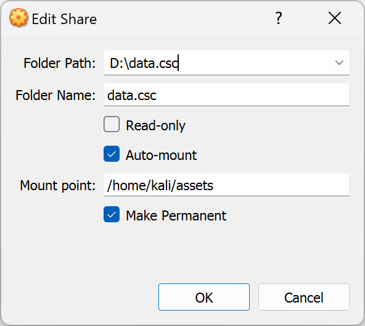Click the Edit Share title text
The width and height of the screenshot is (365, 326).
point(64,19)
